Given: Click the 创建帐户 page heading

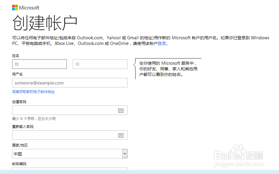Looking at the screenshot, I should 45,23.
